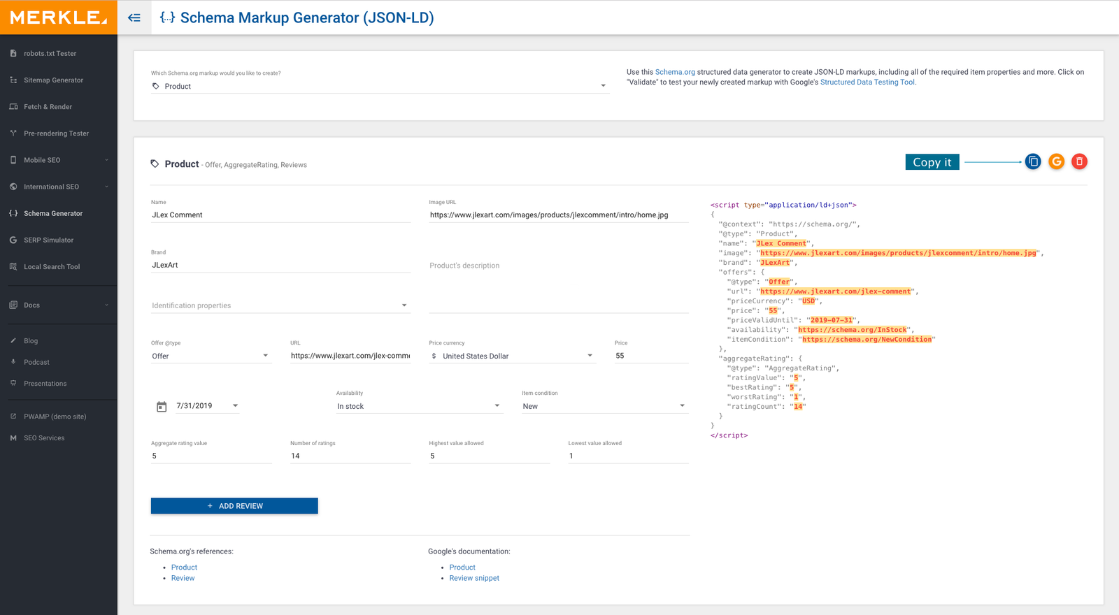The height and width of the screenshot is (615, 1119).
Task: Open the Availability dropdown
Action: coord(420,406)
